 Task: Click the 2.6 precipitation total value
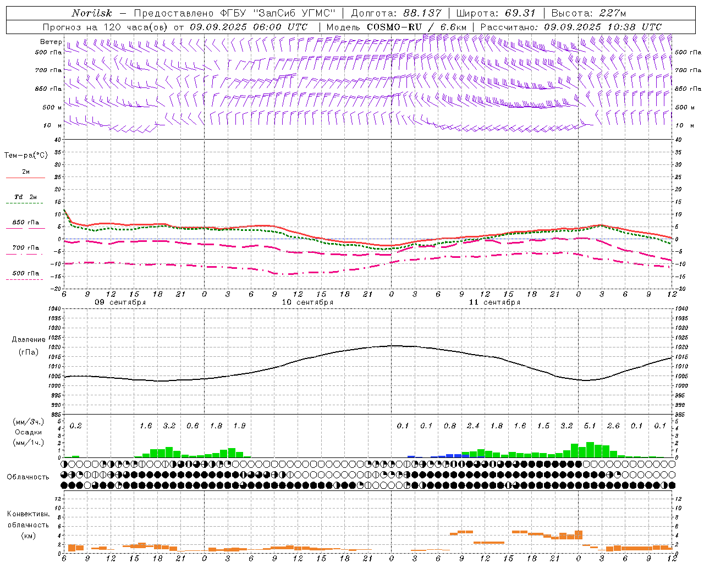(x=613, y=426)
